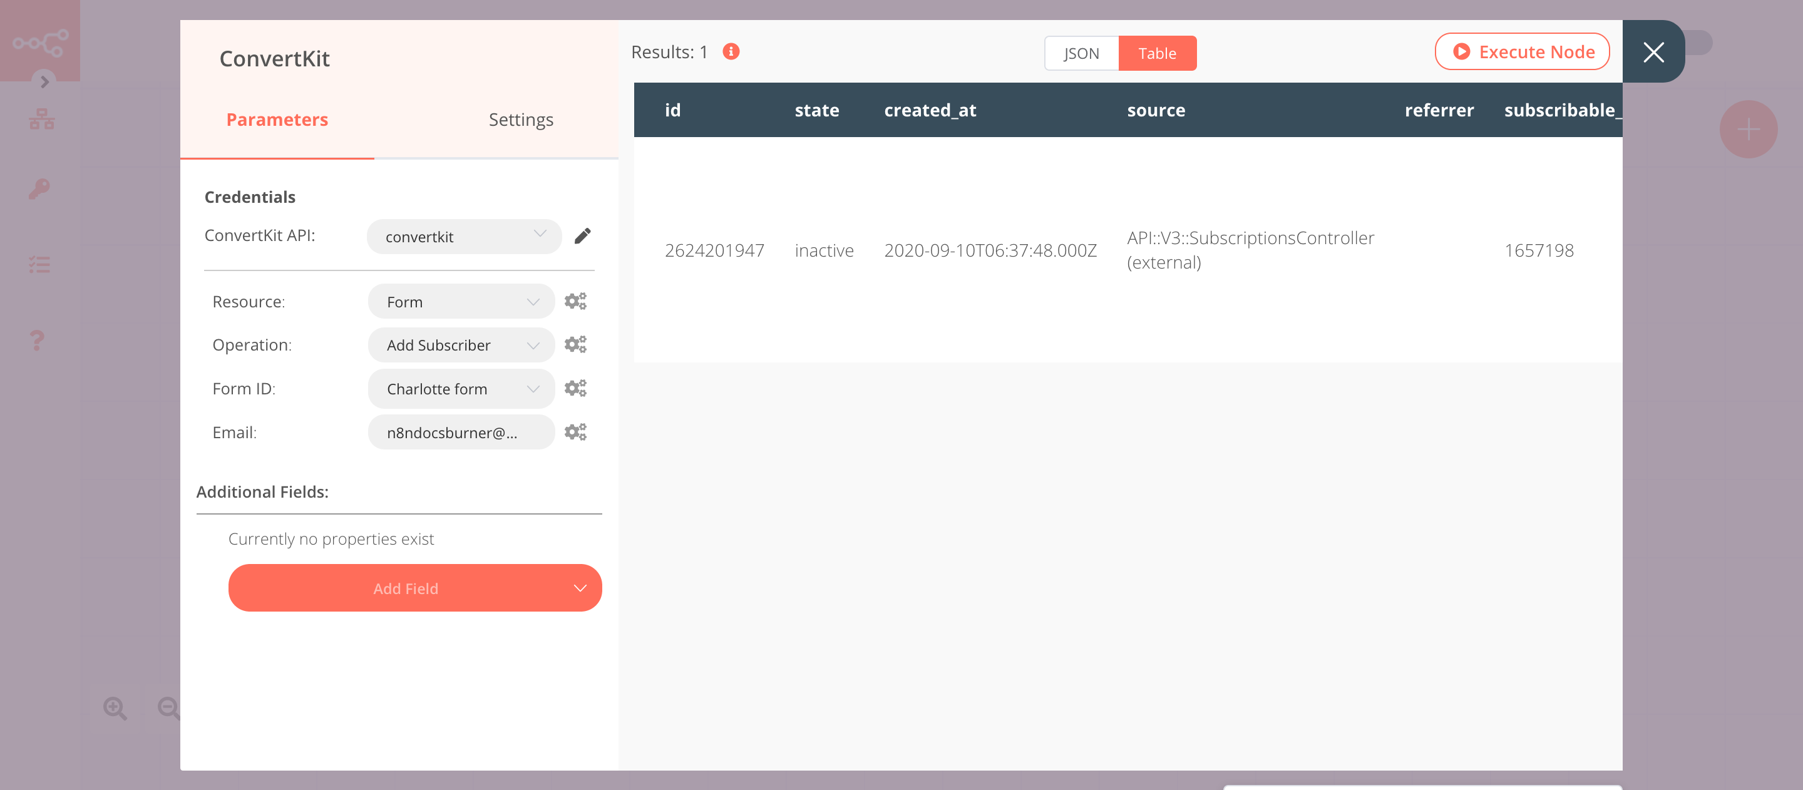
Task: Click the Execute Node play button icon
Action: point(1461,51)
